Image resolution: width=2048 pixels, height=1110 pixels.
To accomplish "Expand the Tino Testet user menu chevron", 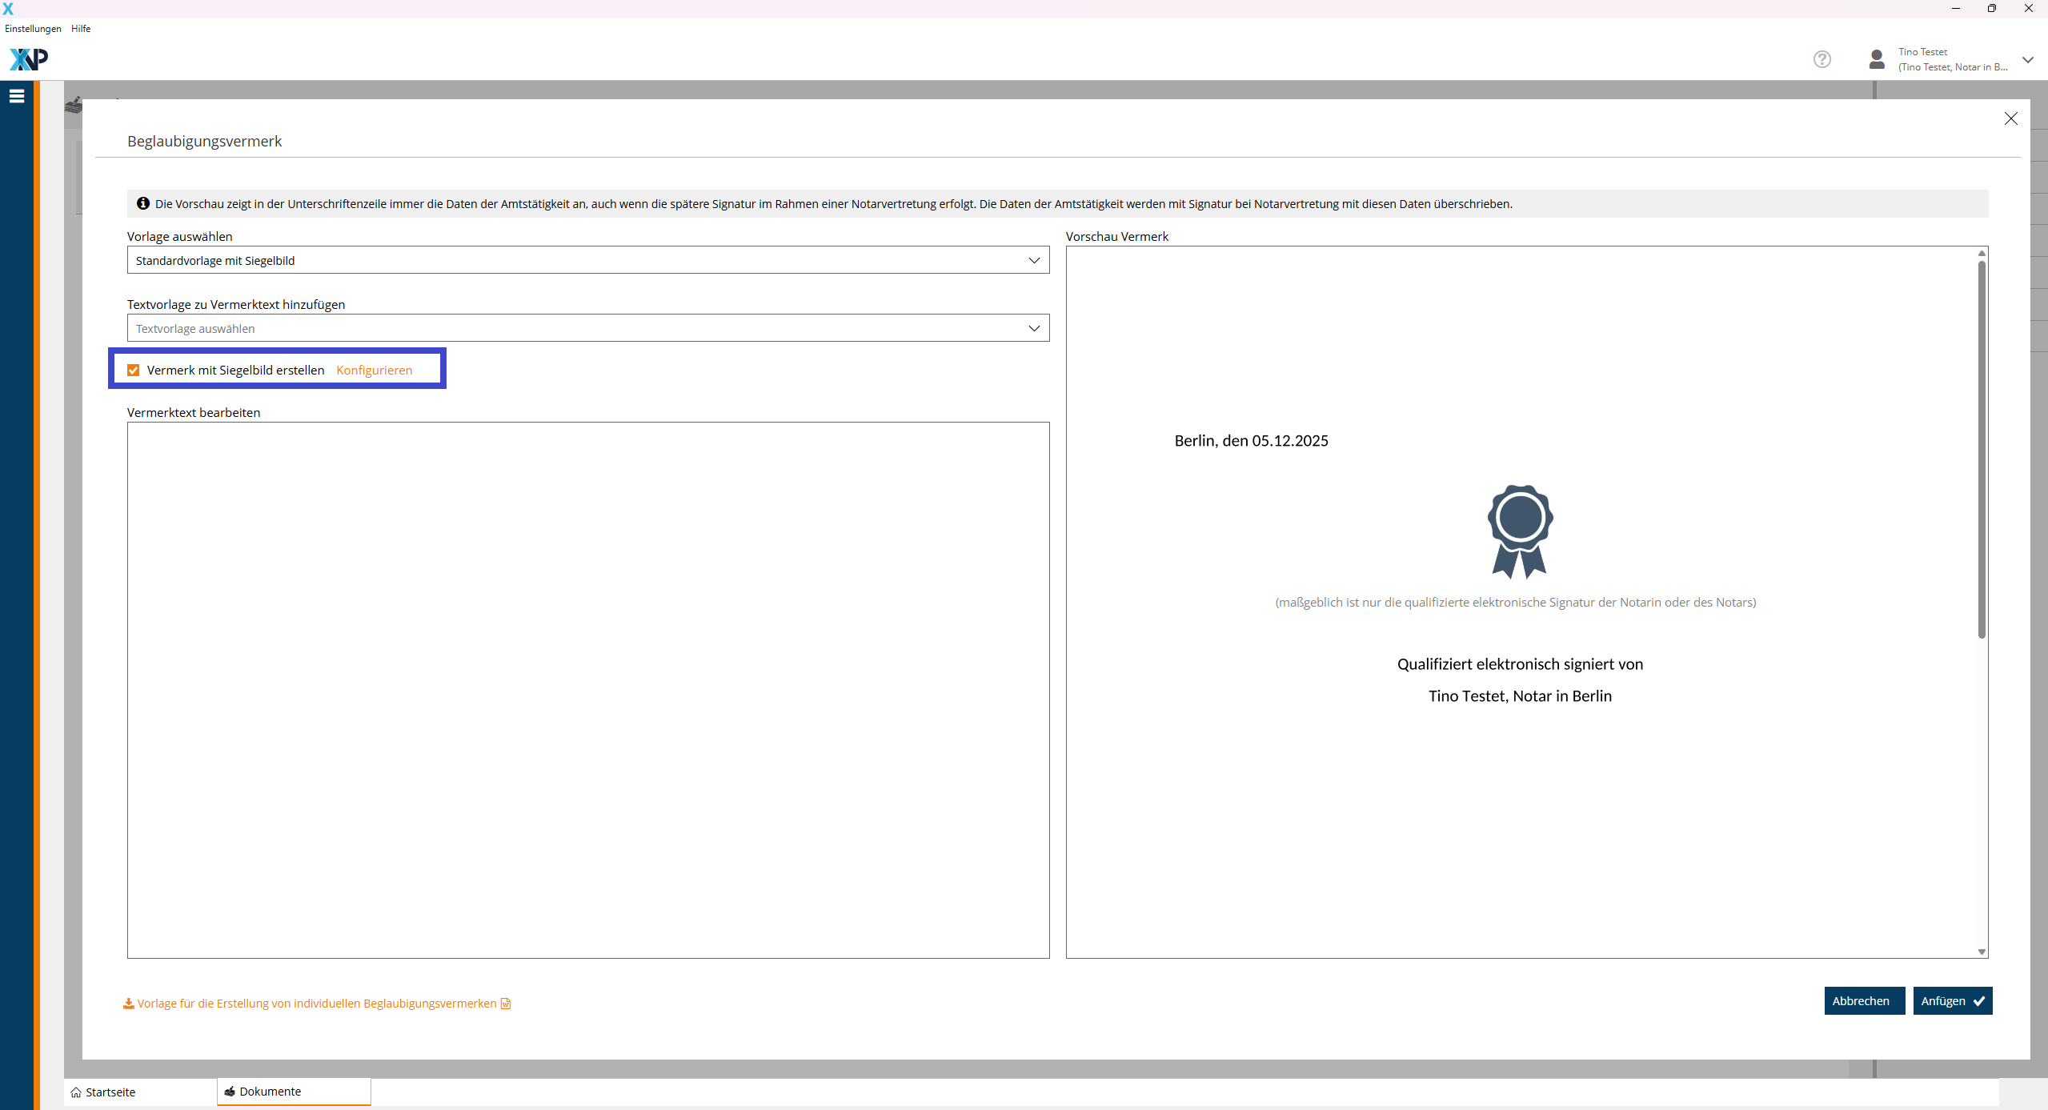I will tap(2028, 59).
